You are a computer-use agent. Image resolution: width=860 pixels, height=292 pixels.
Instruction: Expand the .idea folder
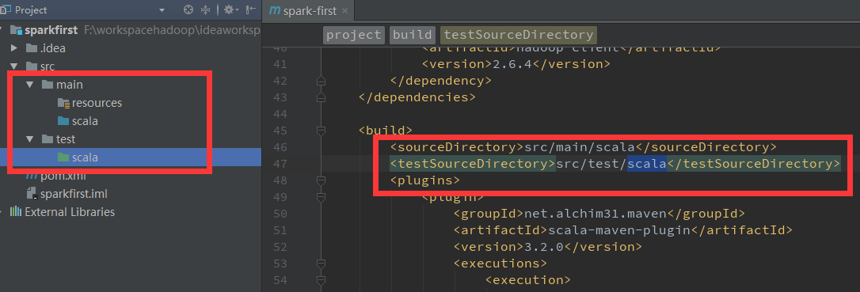(15, 48)
